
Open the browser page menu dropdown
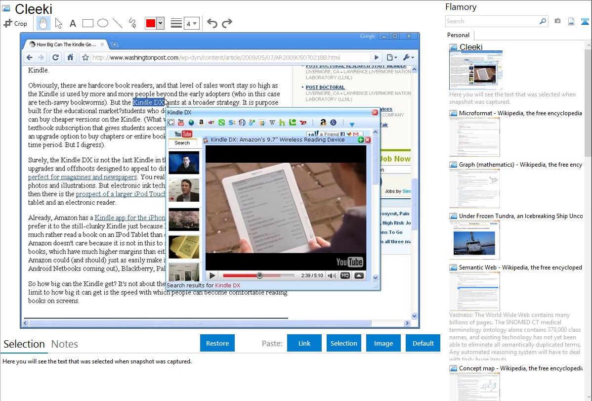click(392, 57)
